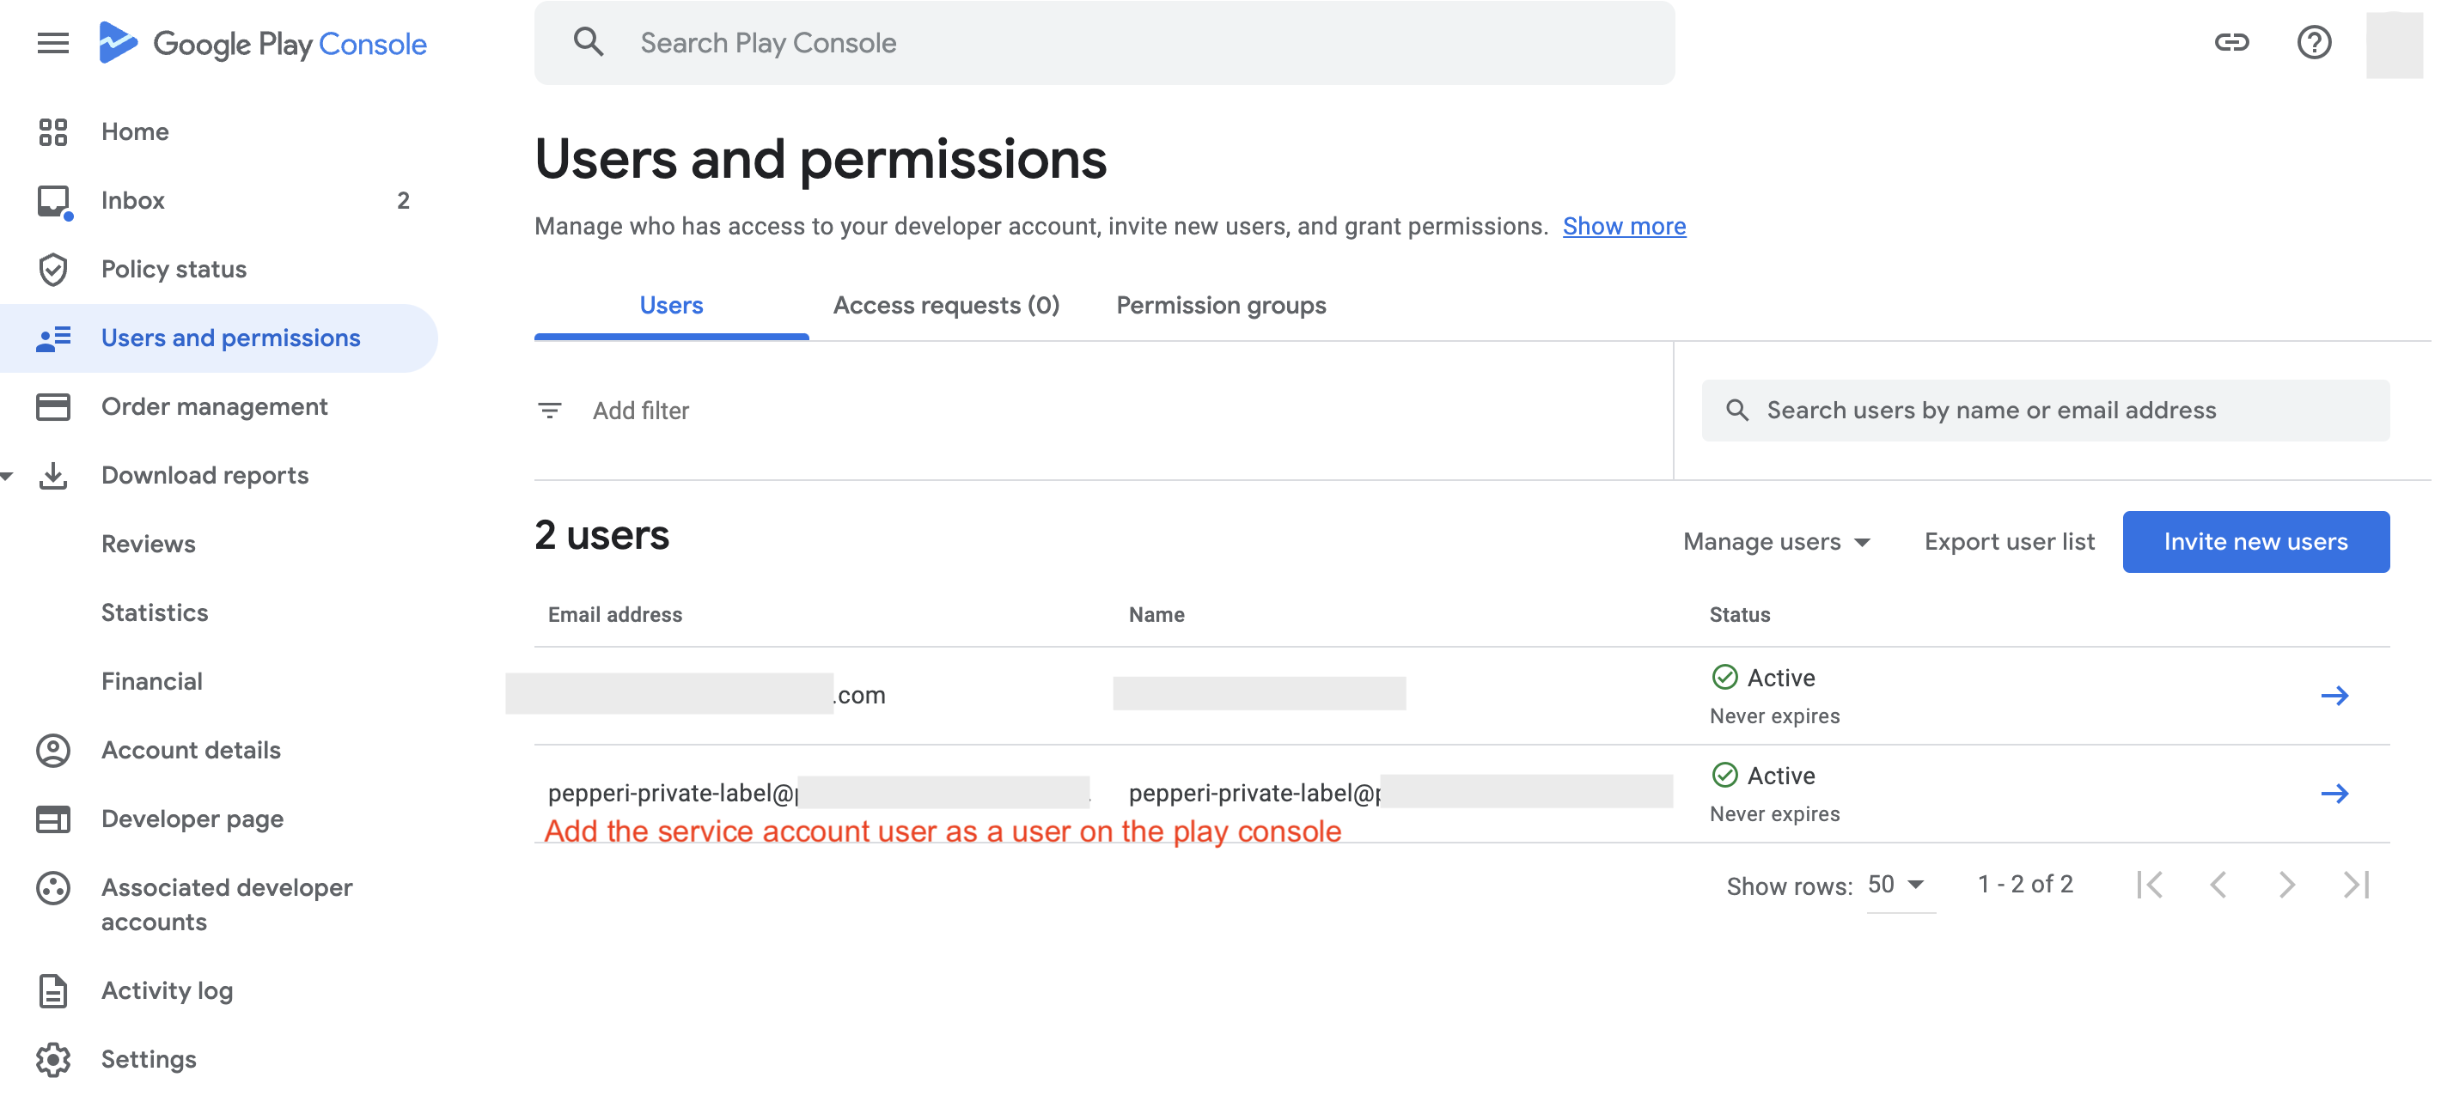Open the Manage users dropdown
This screenshot has height=1108, width=2447.
pos(1776,541)
